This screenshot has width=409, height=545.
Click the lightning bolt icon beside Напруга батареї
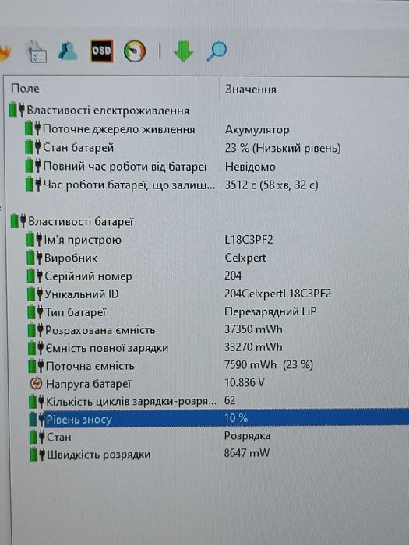pyautogui.click(x=36, y=384)
